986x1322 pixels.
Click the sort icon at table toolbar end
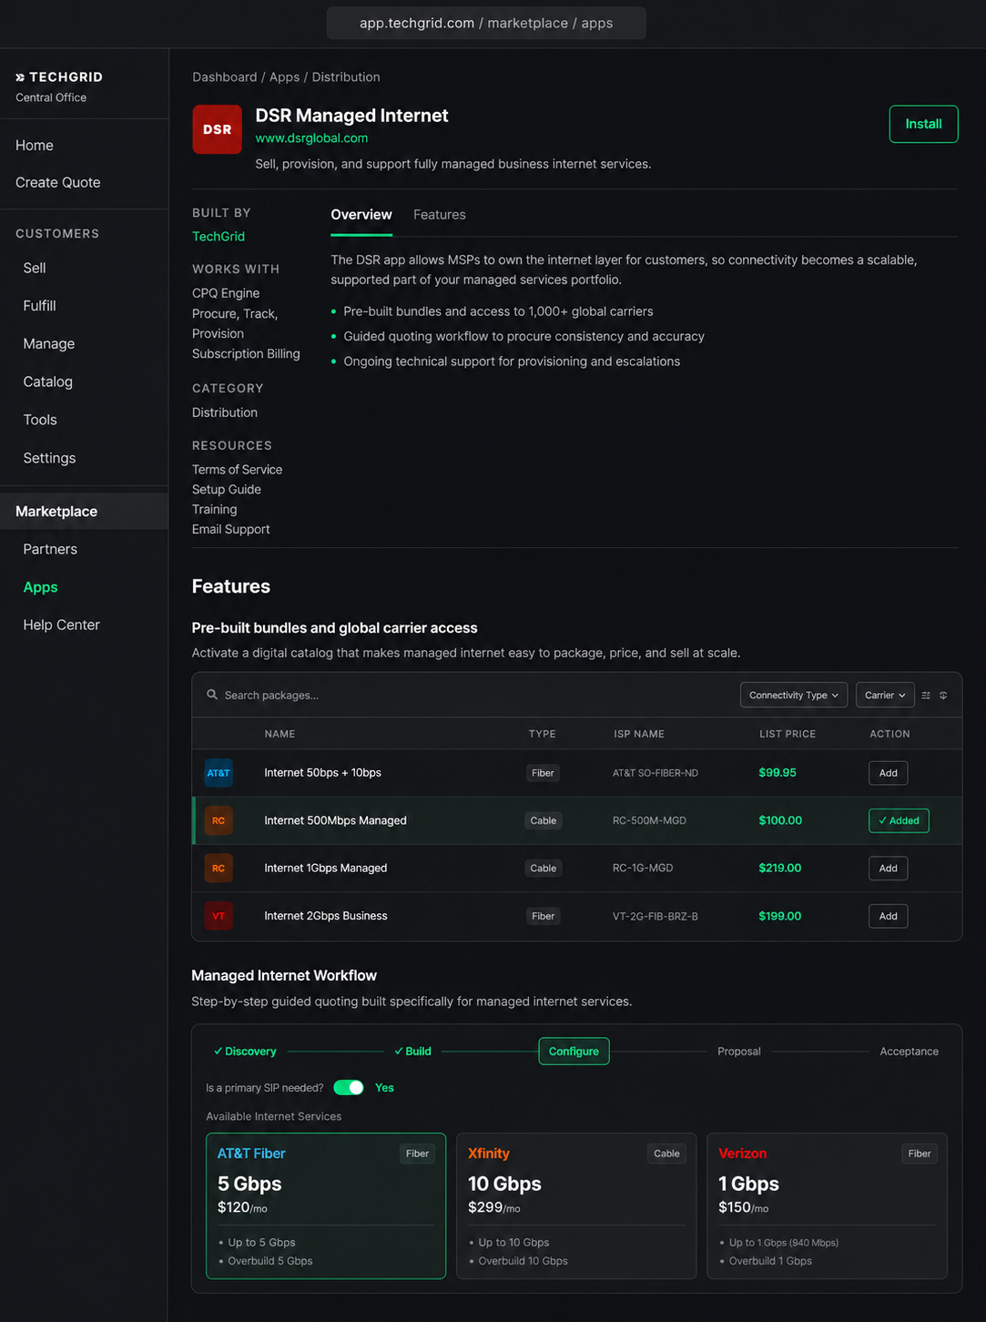(x=943, y=695)
